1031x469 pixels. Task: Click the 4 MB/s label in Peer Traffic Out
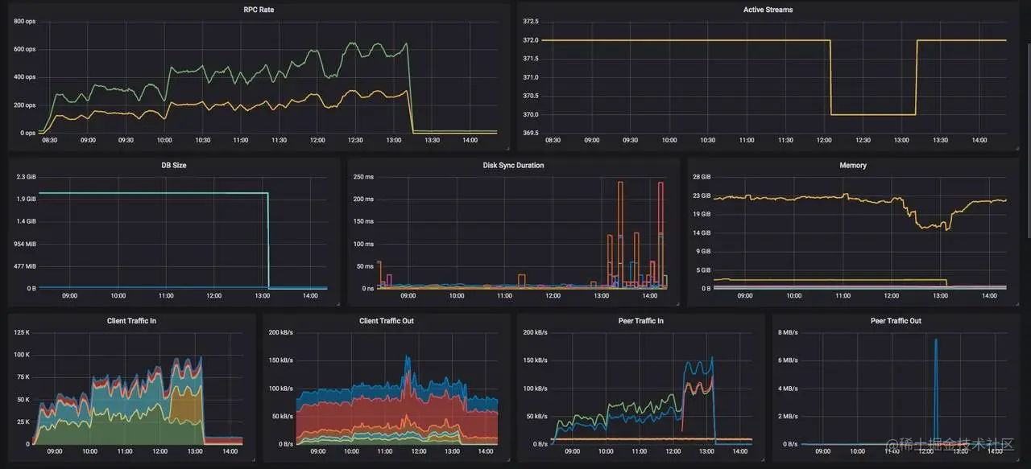[788, 389]
